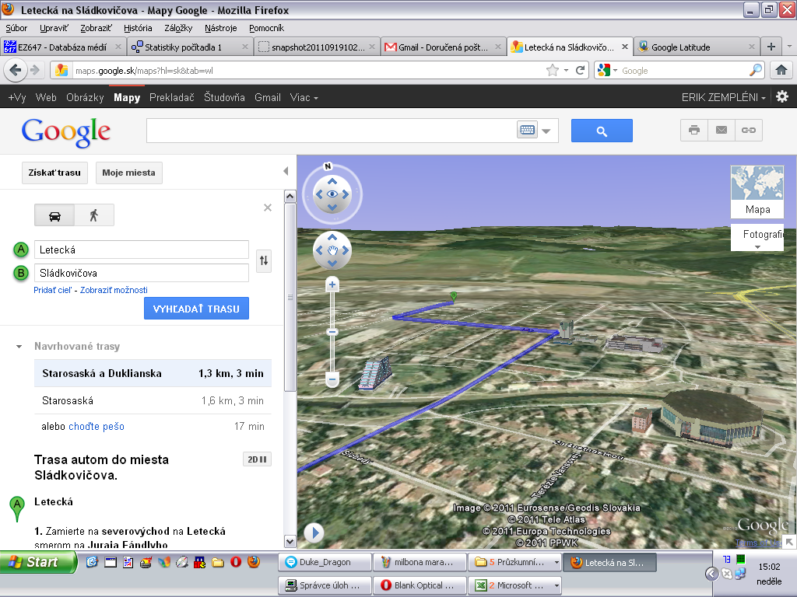Screen dimensions: 797x597
Task: Toggle 2D view for route
Action: [x=257, y=459]
